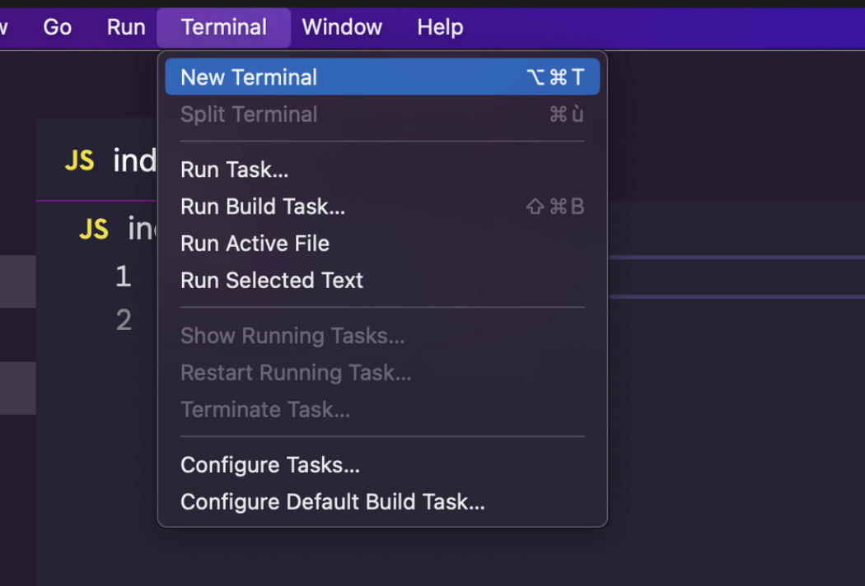Click line number 1 in the editor gutter

pyautogui.click(x=124, y=277)
